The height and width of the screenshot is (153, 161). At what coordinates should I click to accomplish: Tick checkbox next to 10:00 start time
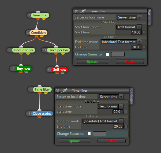tap(144, 32)
